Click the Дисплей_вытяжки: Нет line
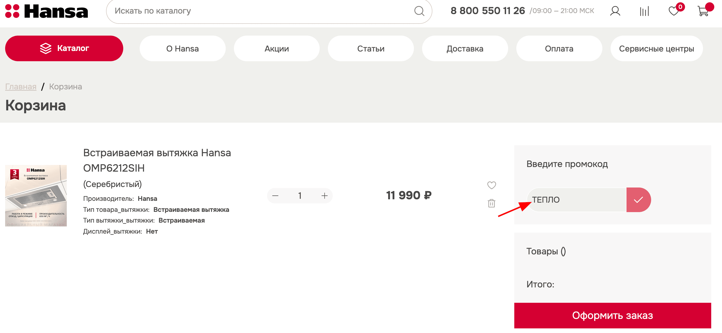 point(120,231)
